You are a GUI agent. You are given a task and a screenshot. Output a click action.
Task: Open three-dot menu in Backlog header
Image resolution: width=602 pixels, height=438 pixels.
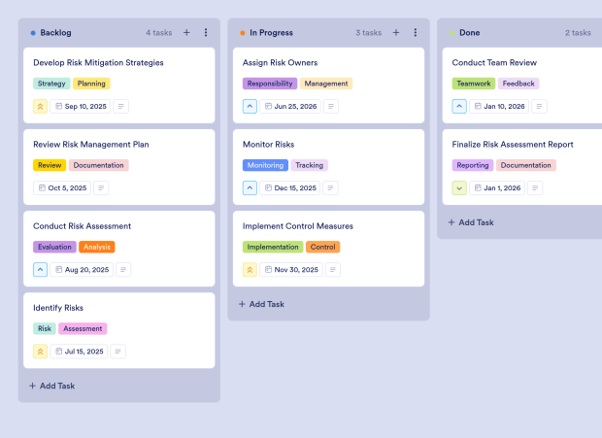(206, 32)
